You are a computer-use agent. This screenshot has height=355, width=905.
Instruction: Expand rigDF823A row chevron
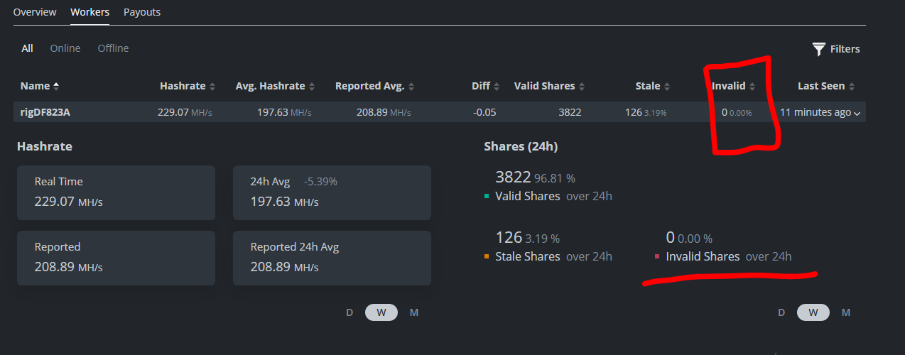click(x=857, y=114)
